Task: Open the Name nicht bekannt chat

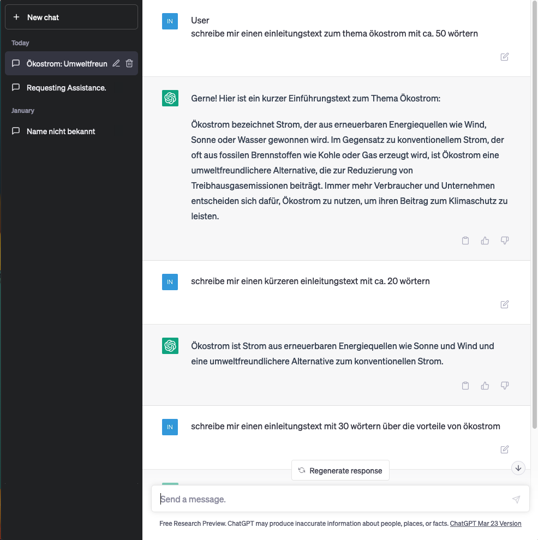Action: pyautogui.click(x=61, y=131)
